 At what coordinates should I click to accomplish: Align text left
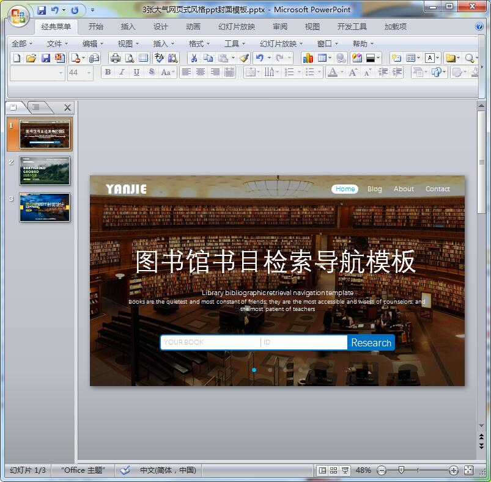[x=186, y=72]
